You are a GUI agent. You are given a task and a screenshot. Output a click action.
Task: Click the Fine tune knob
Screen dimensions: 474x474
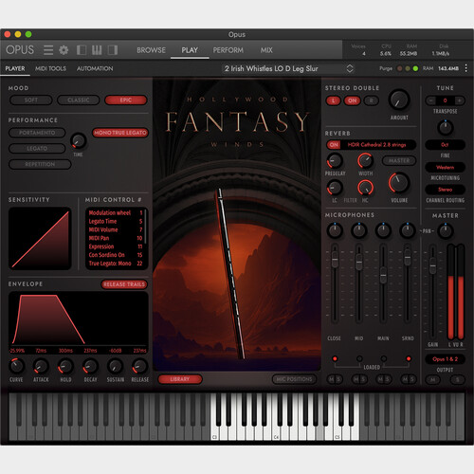coord(445,128)
